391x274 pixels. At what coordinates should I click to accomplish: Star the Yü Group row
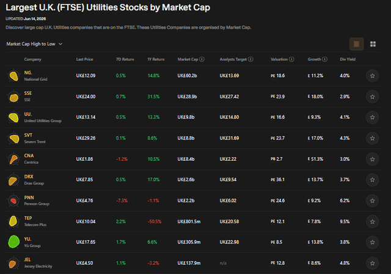coord(372,242)
